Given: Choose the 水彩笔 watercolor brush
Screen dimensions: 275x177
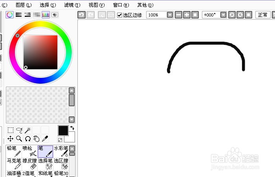Looking at the screenshot, I should (x=61, y=151).
